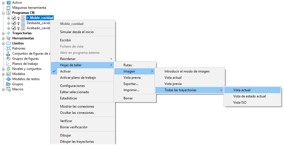The image size is (284, 145).
Task: Click the Planos de trabajo icon
Action: point(9,64)
